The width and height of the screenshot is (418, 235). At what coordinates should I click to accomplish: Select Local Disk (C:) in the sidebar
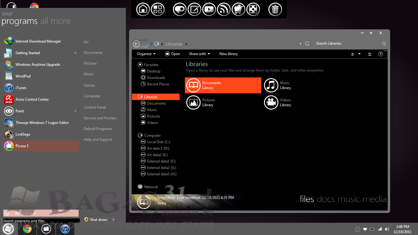tap(159, 142)
